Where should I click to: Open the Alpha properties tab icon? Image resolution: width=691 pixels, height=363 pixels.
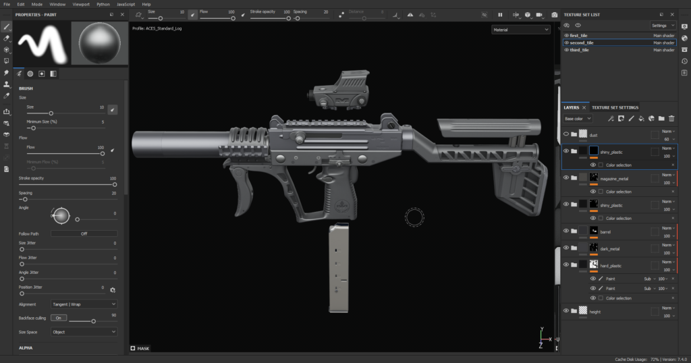[30, 74]
